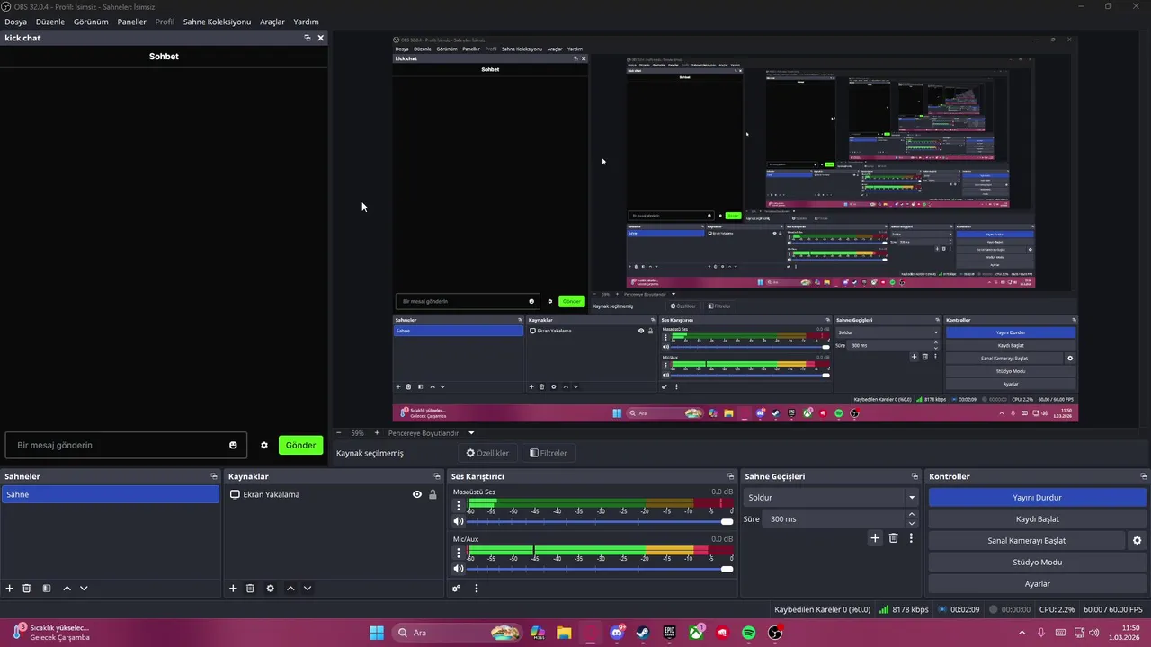Enable Stüdyo Modu
Screen dimensions: 1151x647
coord(1037,563)
